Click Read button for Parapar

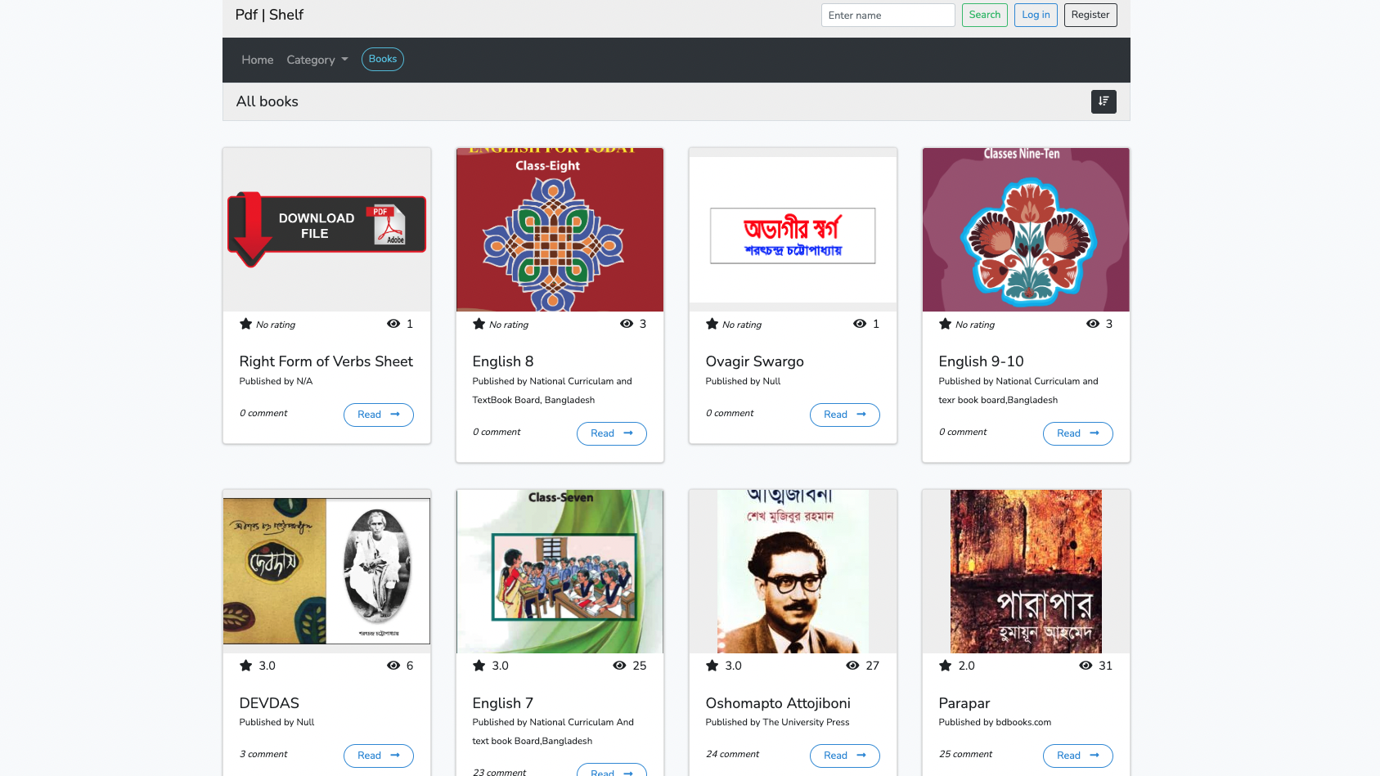coord(1078,756)
